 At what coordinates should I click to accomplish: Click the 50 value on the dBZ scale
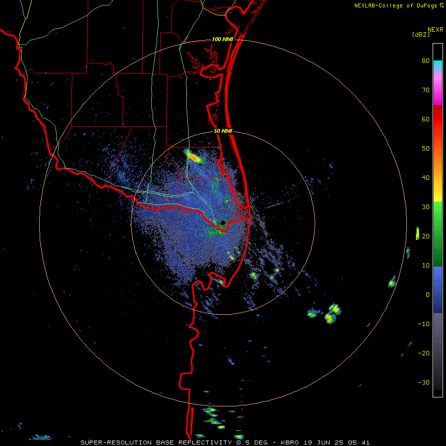pos(426,149)
